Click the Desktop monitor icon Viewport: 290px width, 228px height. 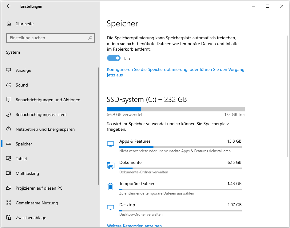(110, 207)
